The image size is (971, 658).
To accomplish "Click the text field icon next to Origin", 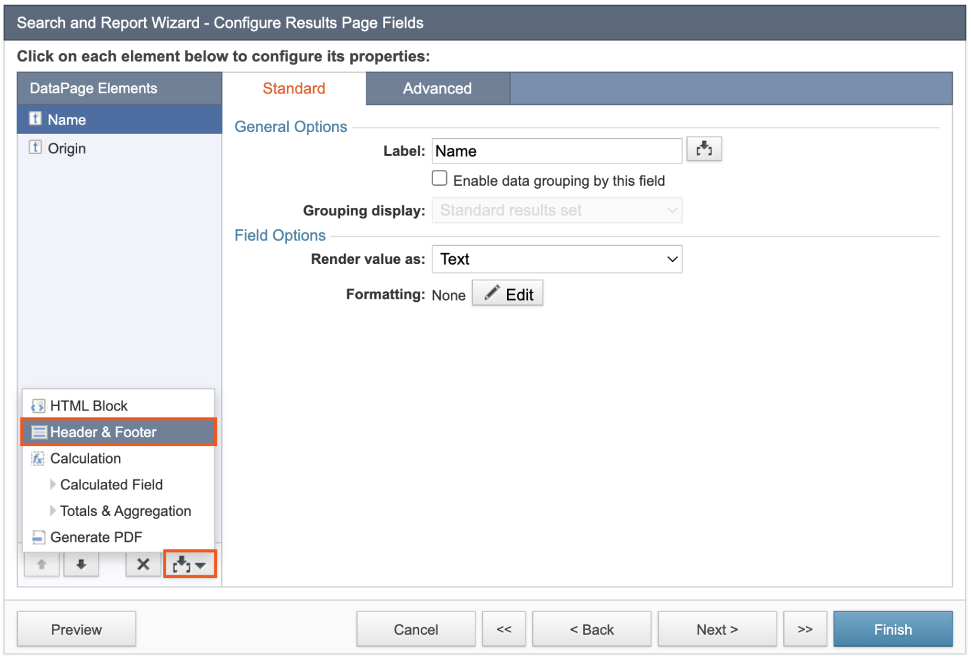I will (x=35, y=147).
